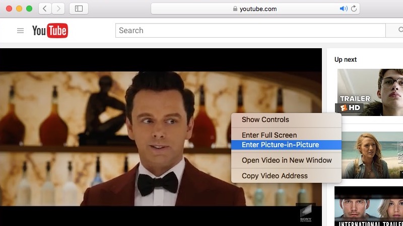Open the YouTube hamburger guide menu

pyautogui.click(x=21, y=31)
